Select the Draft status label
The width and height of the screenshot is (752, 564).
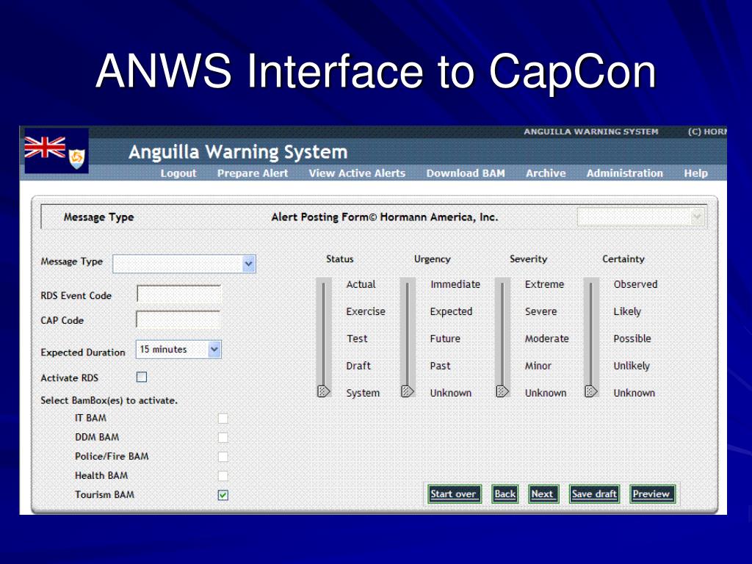coord(358,366)
